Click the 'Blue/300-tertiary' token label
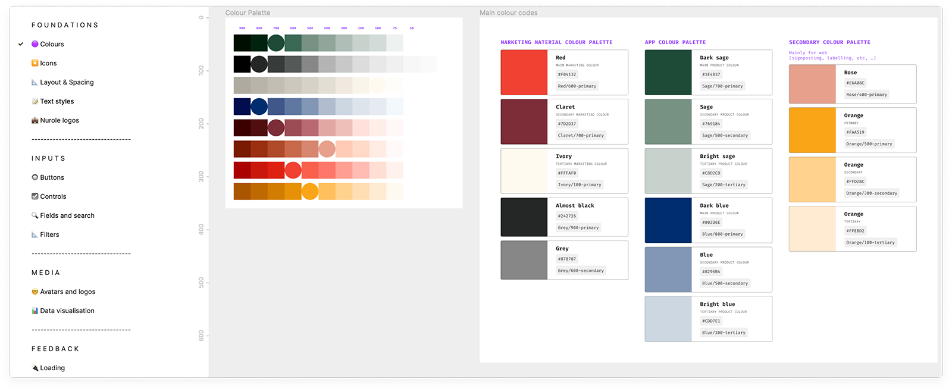This screenshot has width=952, height=391. pyautogui.click(x=724, y=333)
